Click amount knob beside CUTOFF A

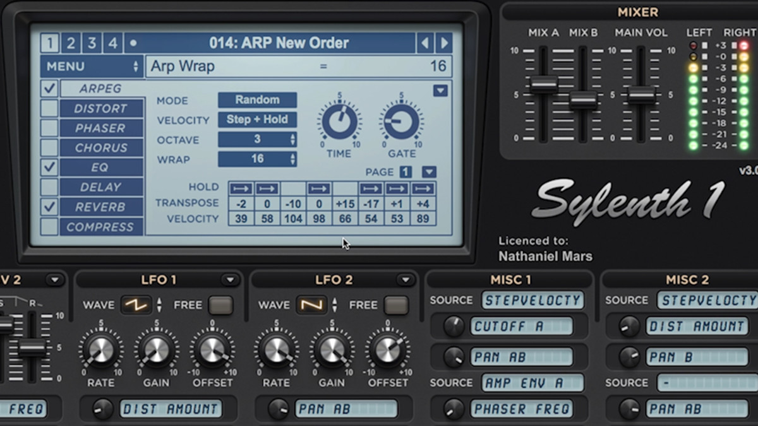tap(454, 326)
